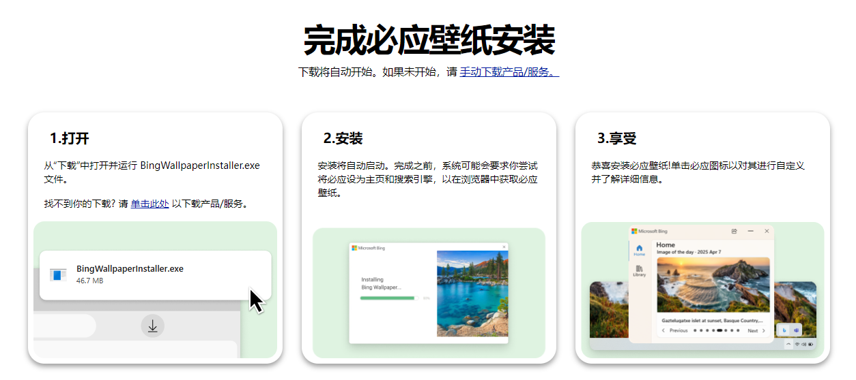Click the 单击此处 link in step 1

149,203
